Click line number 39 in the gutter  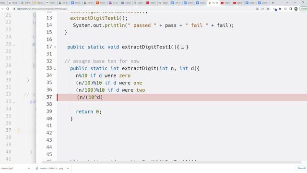(49, 111)
